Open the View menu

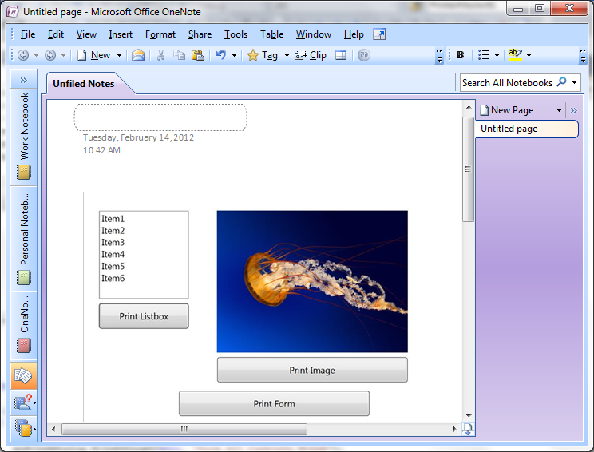tap(86, 34)
